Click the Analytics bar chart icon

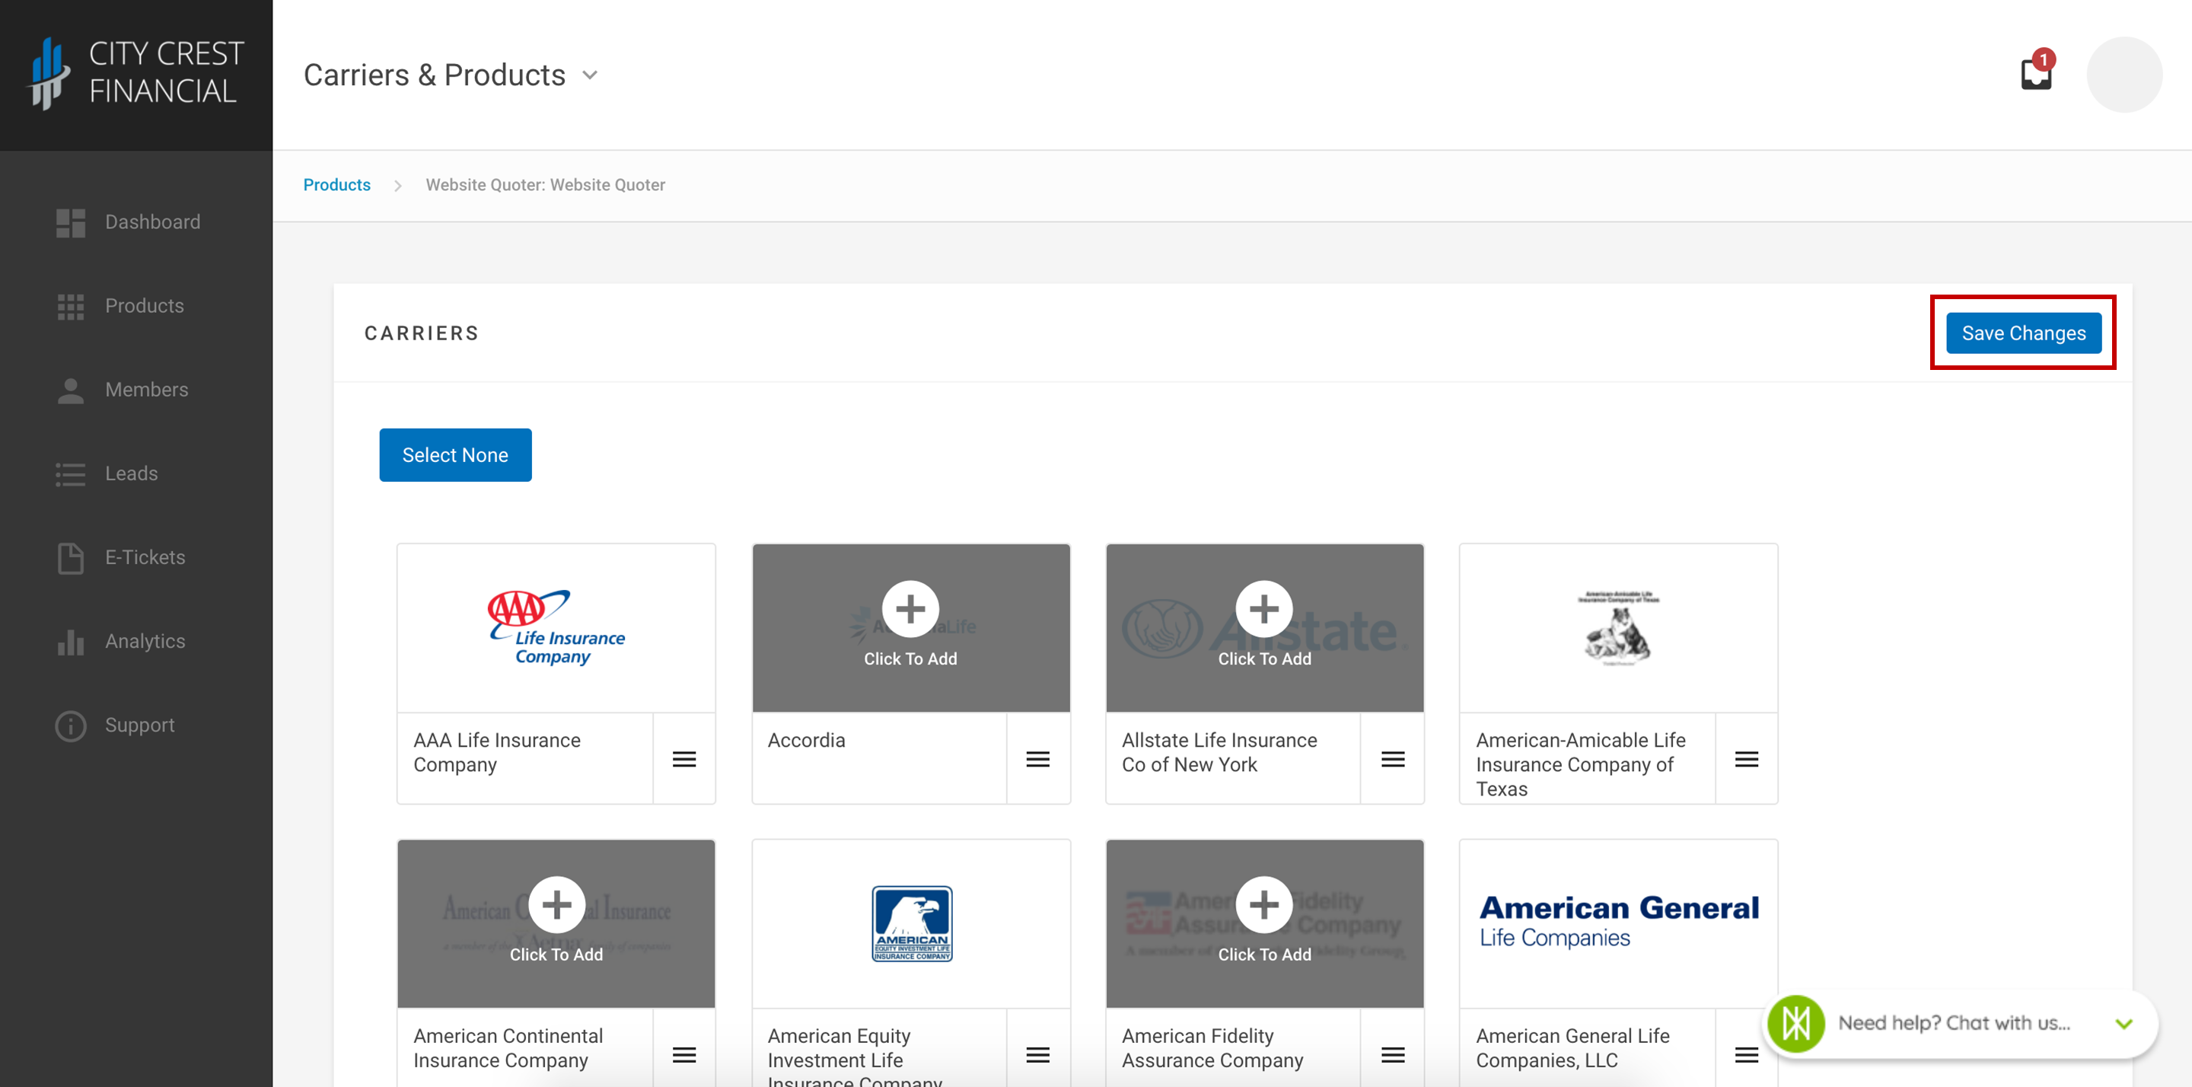(x=71, y=642)
